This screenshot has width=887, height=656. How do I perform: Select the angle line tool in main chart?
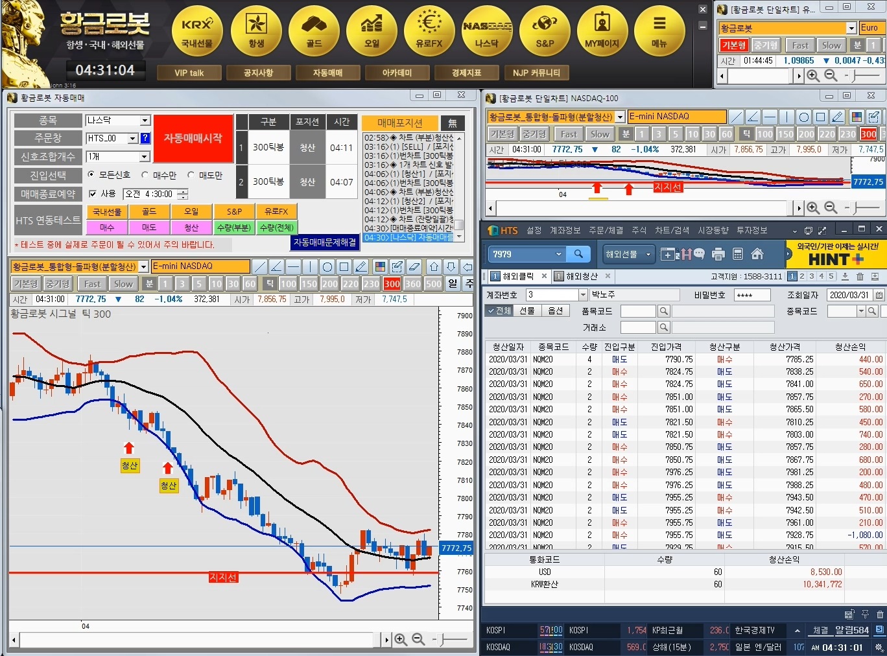point(276,266)
